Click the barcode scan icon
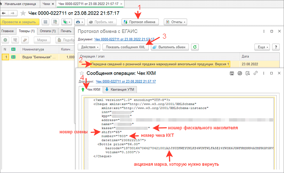 (x=15, y=40)
